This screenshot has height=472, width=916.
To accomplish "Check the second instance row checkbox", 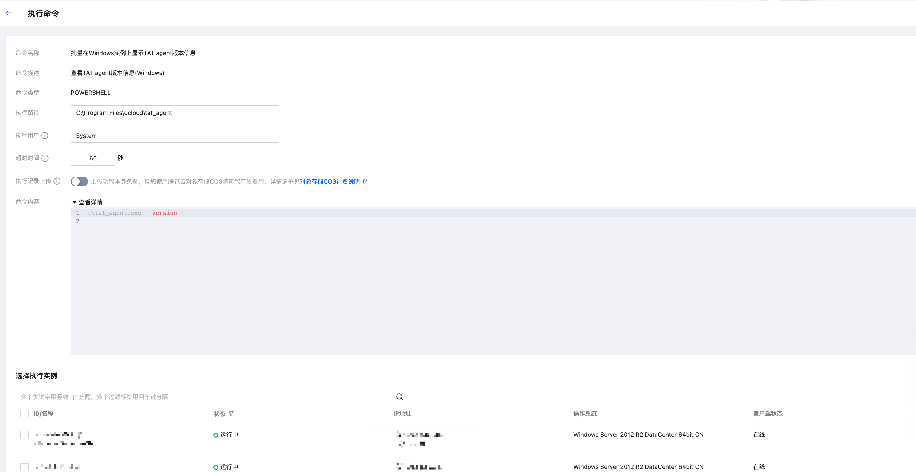I will (24, 467).
